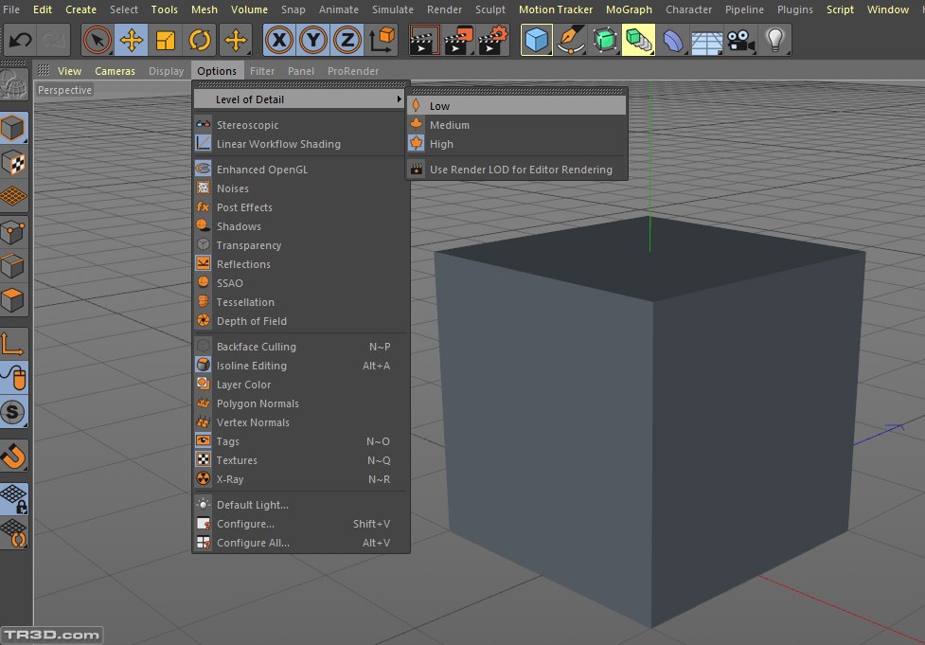925x645 pixels.
Task: Open the MoGraph menu
Action: tap(629, 9)
